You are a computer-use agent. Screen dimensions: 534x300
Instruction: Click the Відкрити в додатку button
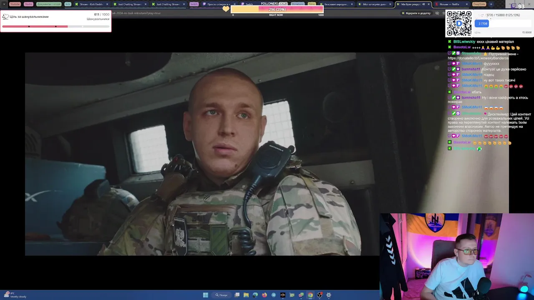[x=416, y=13]
